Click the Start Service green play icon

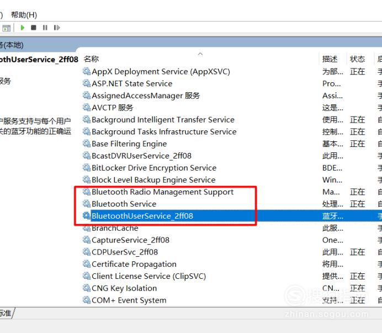(23, 28)
